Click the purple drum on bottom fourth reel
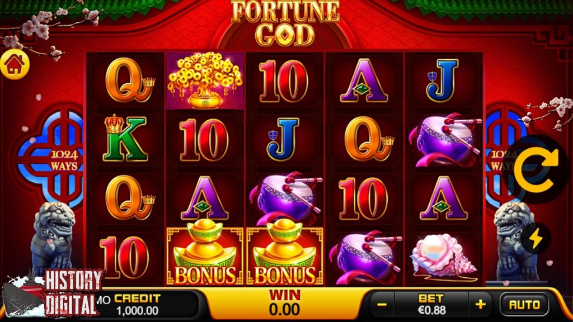 365,257
